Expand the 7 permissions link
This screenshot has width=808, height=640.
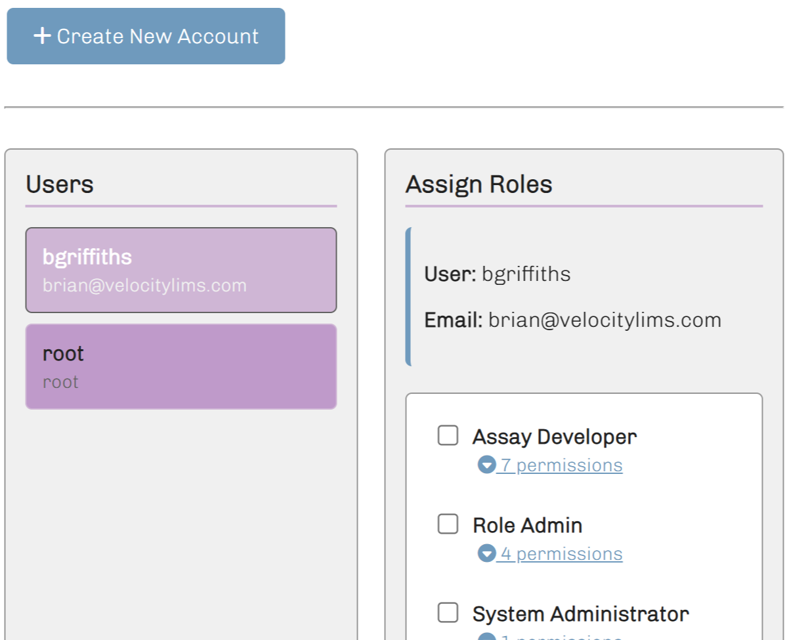(x=561, y=465)
